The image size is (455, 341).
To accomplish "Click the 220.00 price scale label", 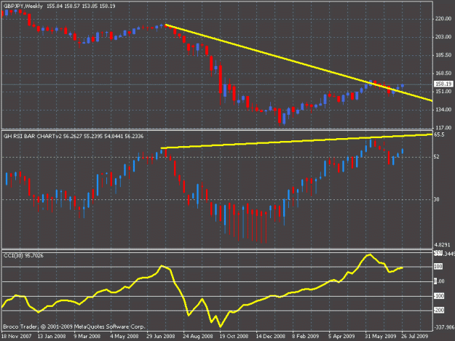I will pyautogui.click(x=443, y=19).
